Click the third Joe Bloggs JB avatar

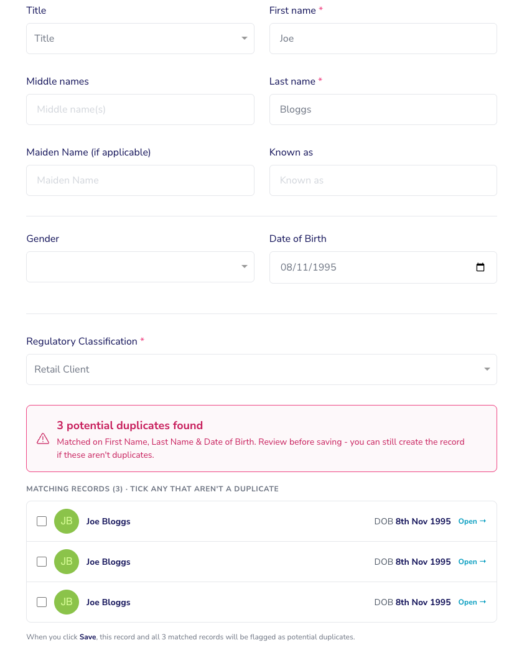pos(67,602)
